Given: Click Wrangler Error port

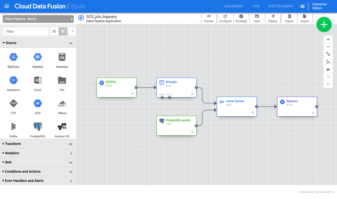Looking at the screenshot, I should pos(170,98).
